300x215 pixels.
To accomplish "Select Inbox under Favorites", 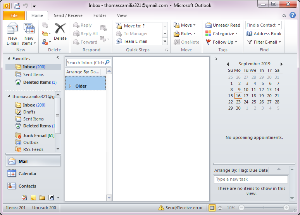I will pyautogui.click(x=33, y=67).
